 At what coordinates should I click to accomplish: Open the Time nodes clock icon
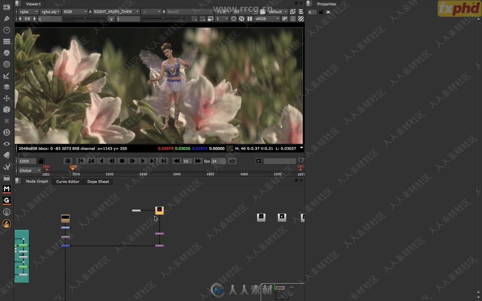tap(6, 30)
